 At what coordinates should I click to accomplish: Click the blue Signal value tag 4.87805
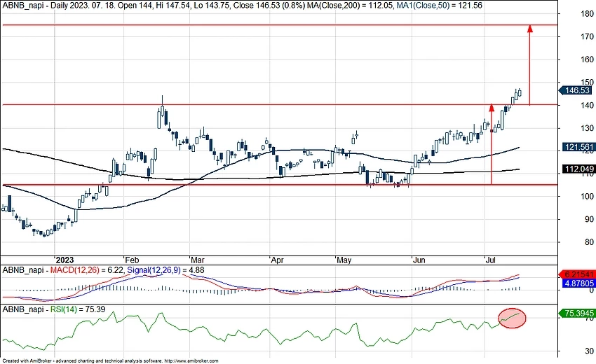click(578, 283)
